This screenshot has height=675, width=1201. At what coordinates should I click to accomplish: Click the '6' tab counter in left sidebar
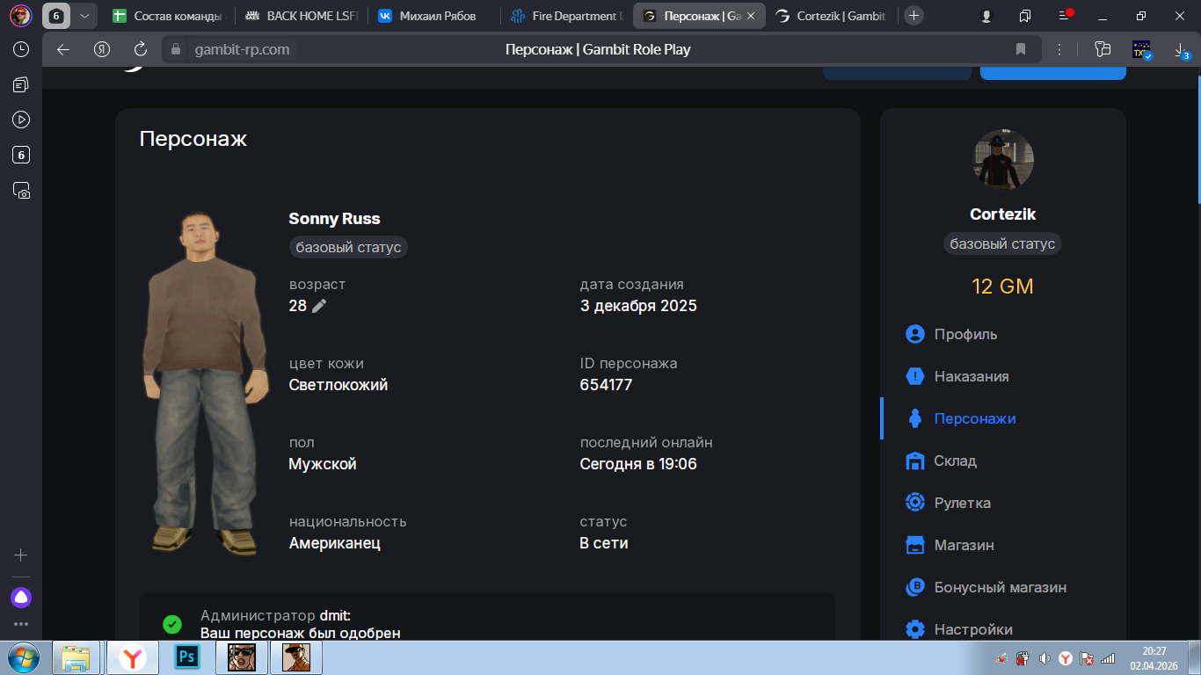tap(21, 155)
